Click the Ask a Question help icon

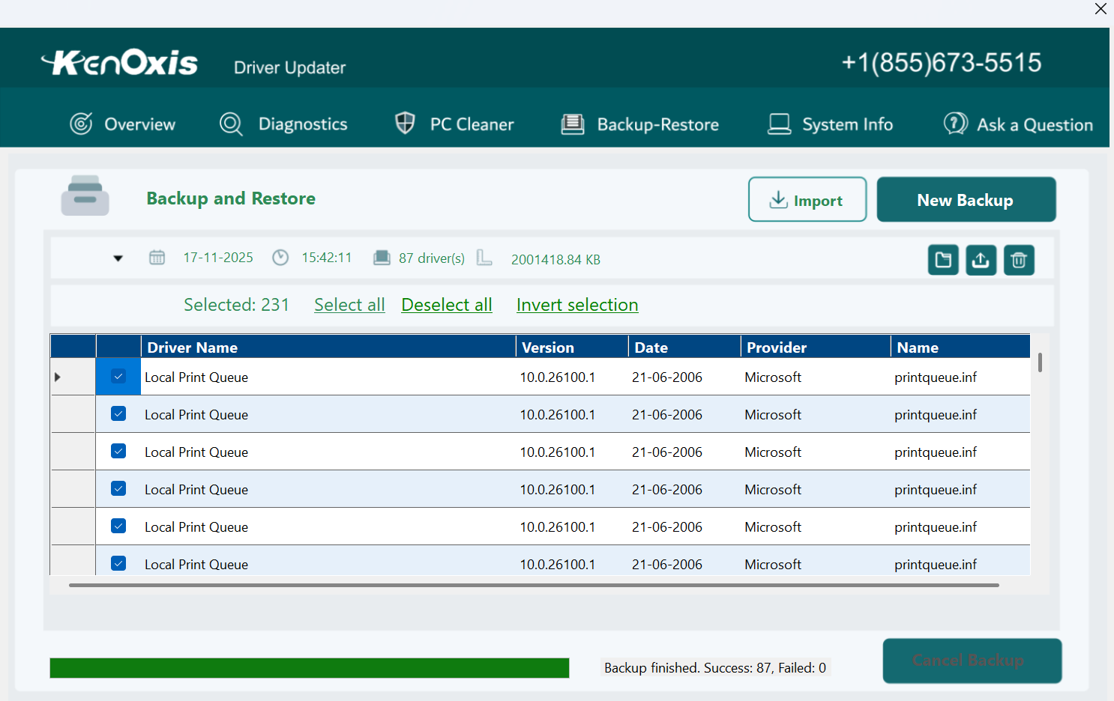[954, 124]
